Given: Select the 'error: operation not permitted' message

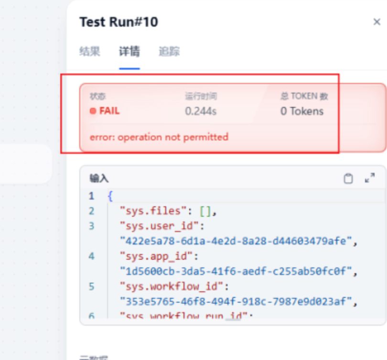Looking at the screenshot, I should click(159, 137).
